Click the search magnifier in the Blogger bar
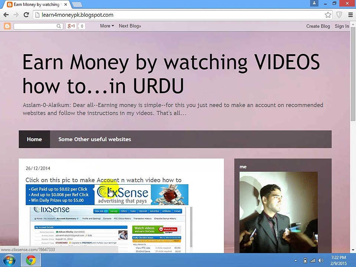356x267 pixels. (59, 26)
